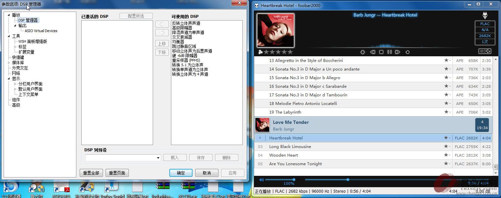This screenshot has width=501, height=198.
Task: Collapse the 显示 tree node
Action: point(9,78)
